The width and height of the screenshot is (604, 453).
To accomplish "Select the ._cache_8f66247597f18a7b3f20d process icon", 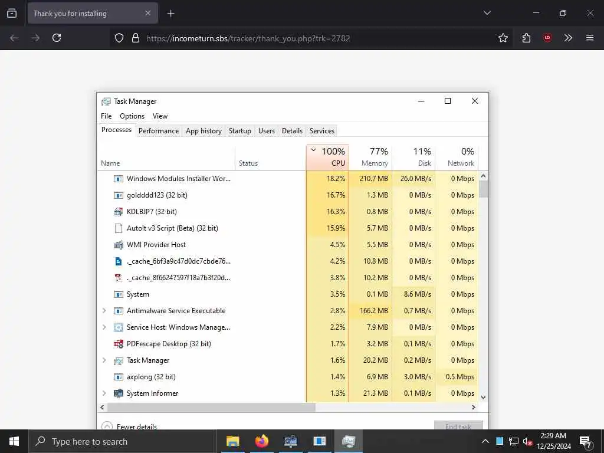I will click(118, 278).
